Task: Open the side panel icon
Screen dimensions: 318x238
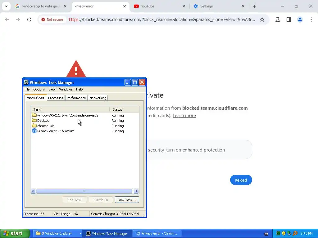Action: pyautogui.click(x=289, y=20)
